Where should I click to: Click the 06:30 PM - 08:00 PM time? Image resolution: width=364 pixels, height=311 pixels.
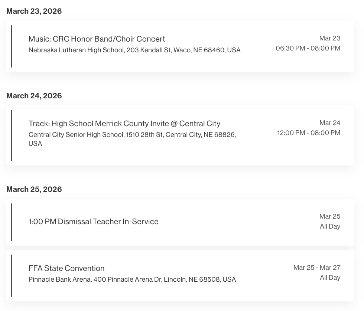[x=308, y=48]
